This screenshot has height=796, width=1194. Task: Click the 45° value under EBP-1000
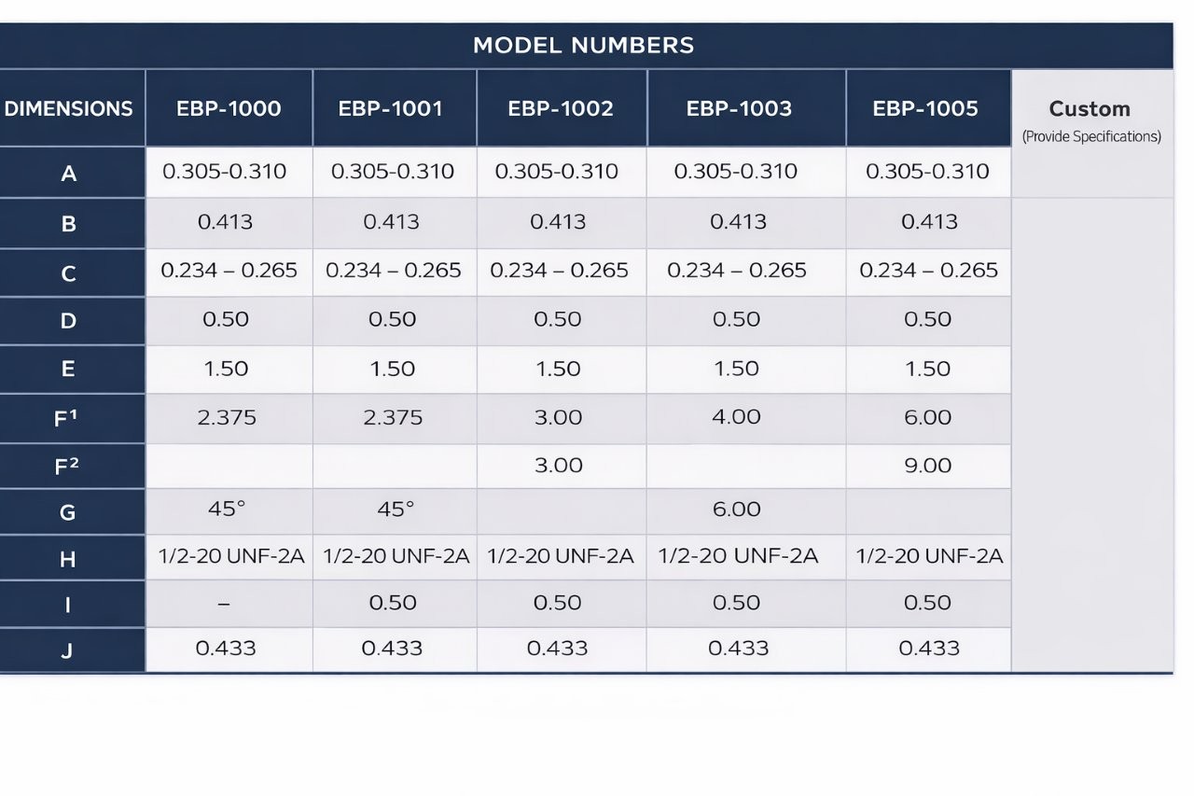(x=227, y=510)
